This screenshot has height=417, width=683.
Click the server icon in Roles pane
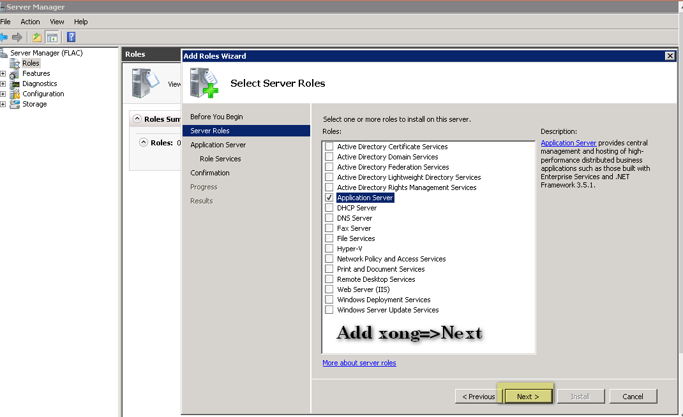pyautogui.click(x=146, y=83)
